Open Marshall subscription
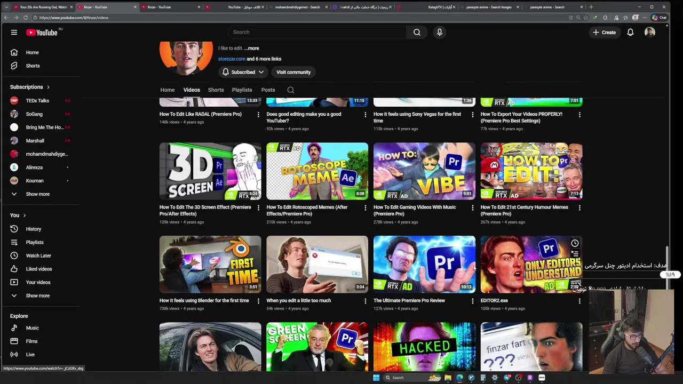Image resolution: width=683 pixels, height=384 pixels. pos(35,141)
